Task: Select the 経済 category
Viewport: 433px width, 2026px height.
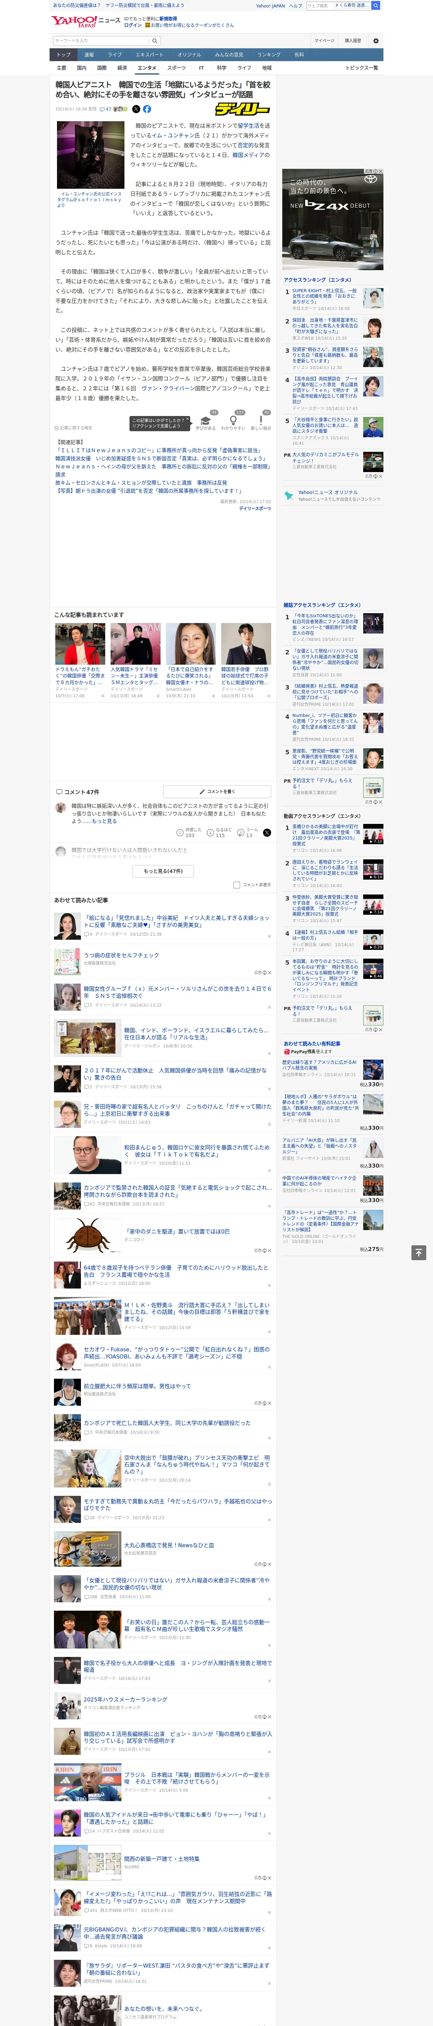Action: point(122,68)
